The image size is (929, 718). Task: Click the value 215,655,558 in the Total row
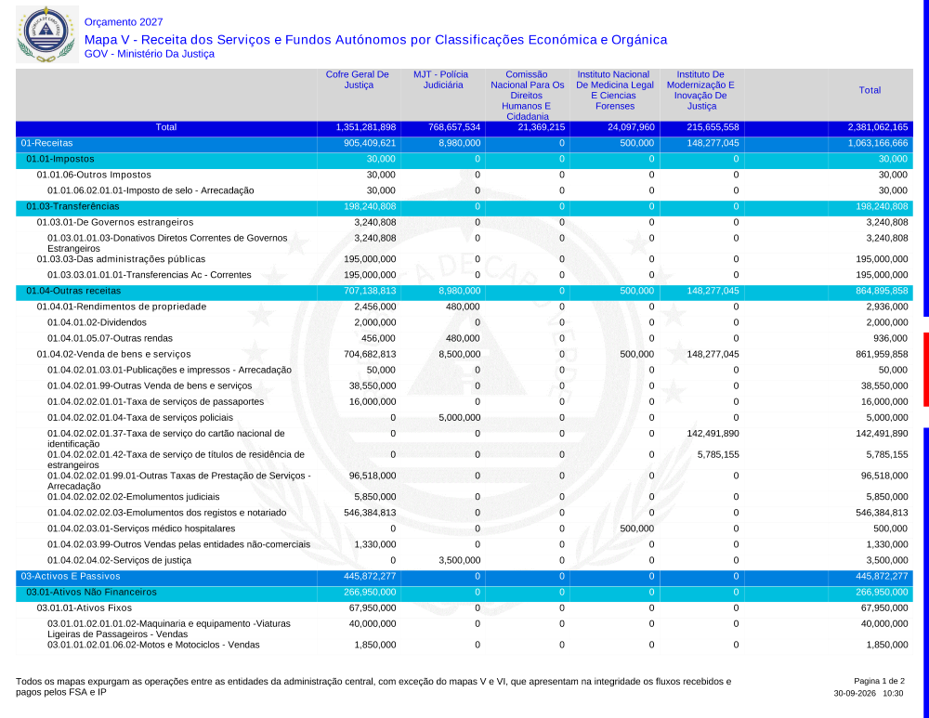713,127
